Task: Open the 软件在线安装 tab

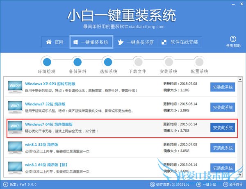Action: coord(180,42)
